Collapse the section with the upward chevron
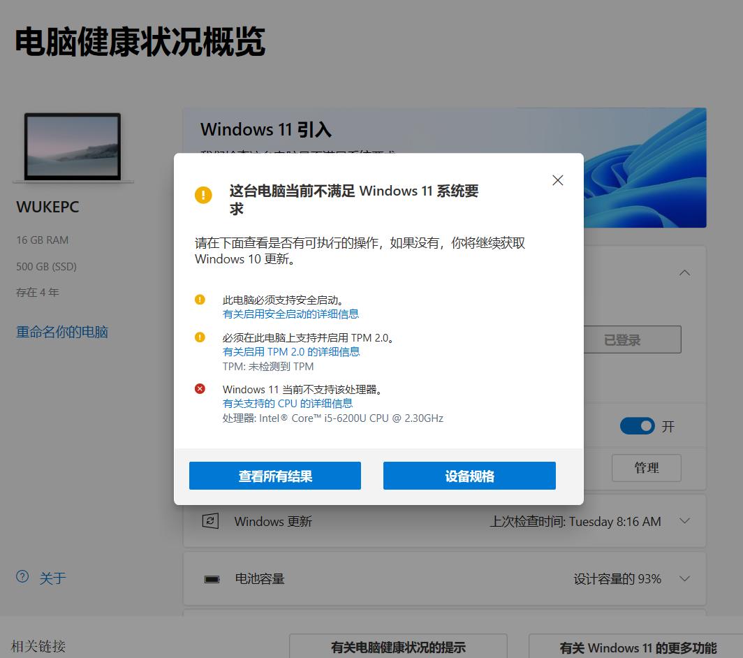743x658 pixels. [685, 272]
